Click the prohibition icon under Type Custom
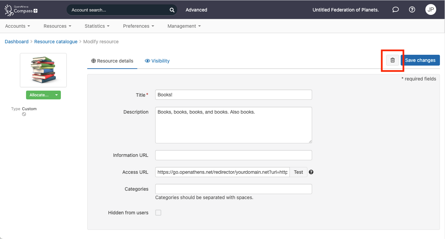The height and width of the screenshot is (239, 445). 24,114
